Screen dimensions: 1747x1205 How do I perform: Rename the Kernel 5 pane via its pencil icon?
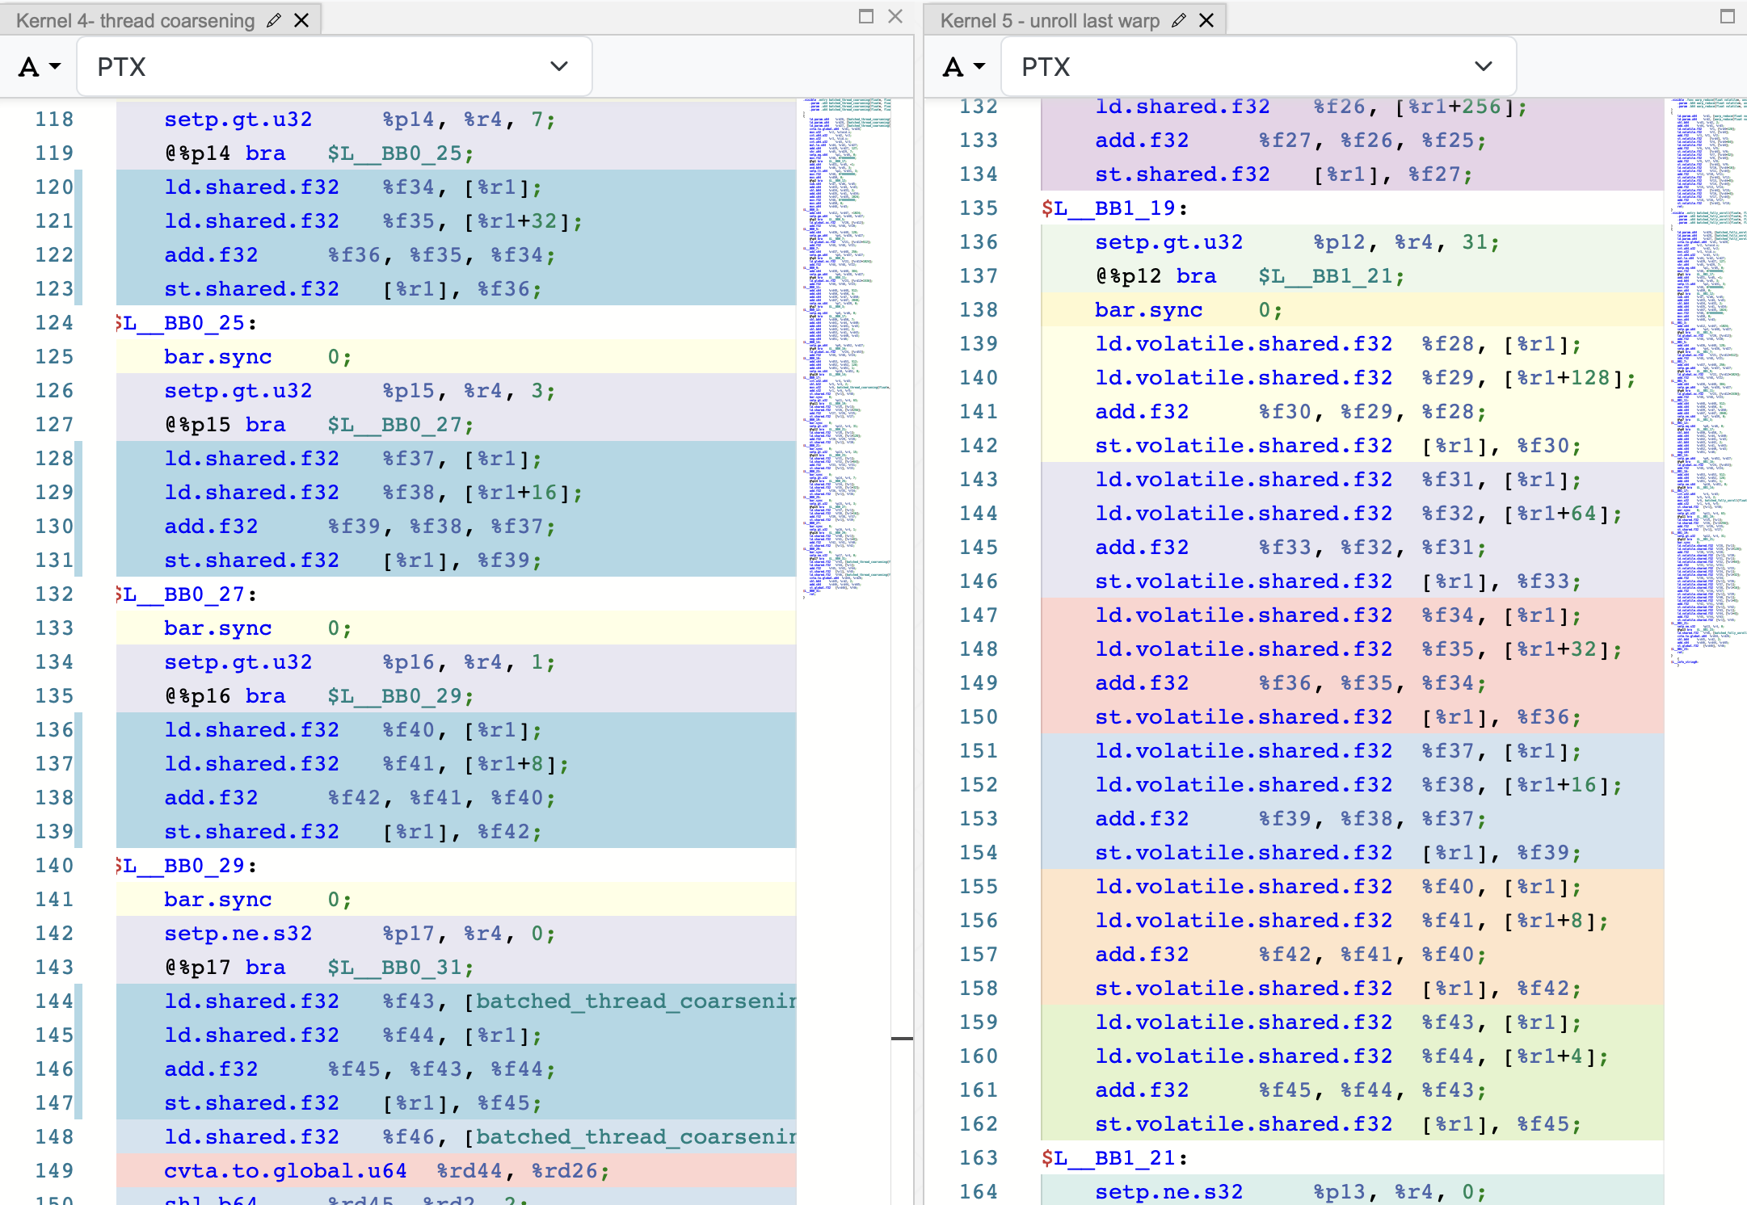(1179, 20)
